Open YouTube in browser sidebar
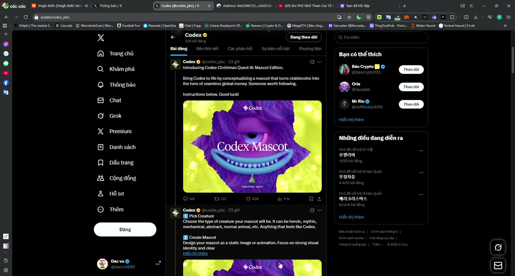Viewport: 515px width, 276px height. pos(6,73)
